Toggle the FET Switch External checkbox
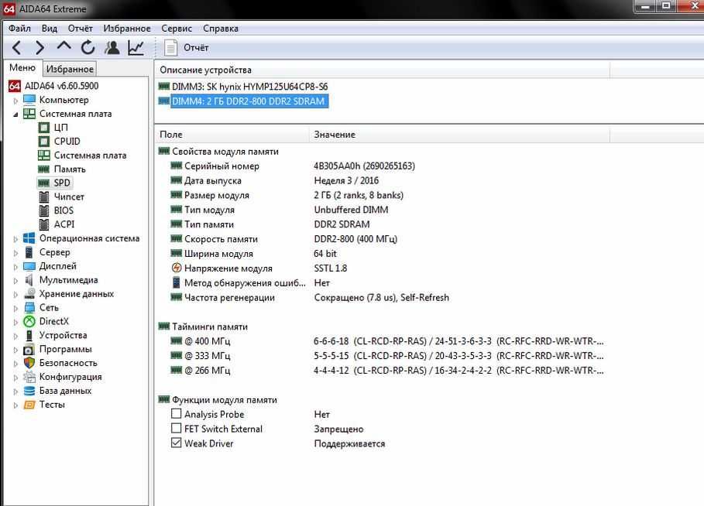Image resolution: width=704 pixels, height=506 pixels. click(x=177, y=429)
